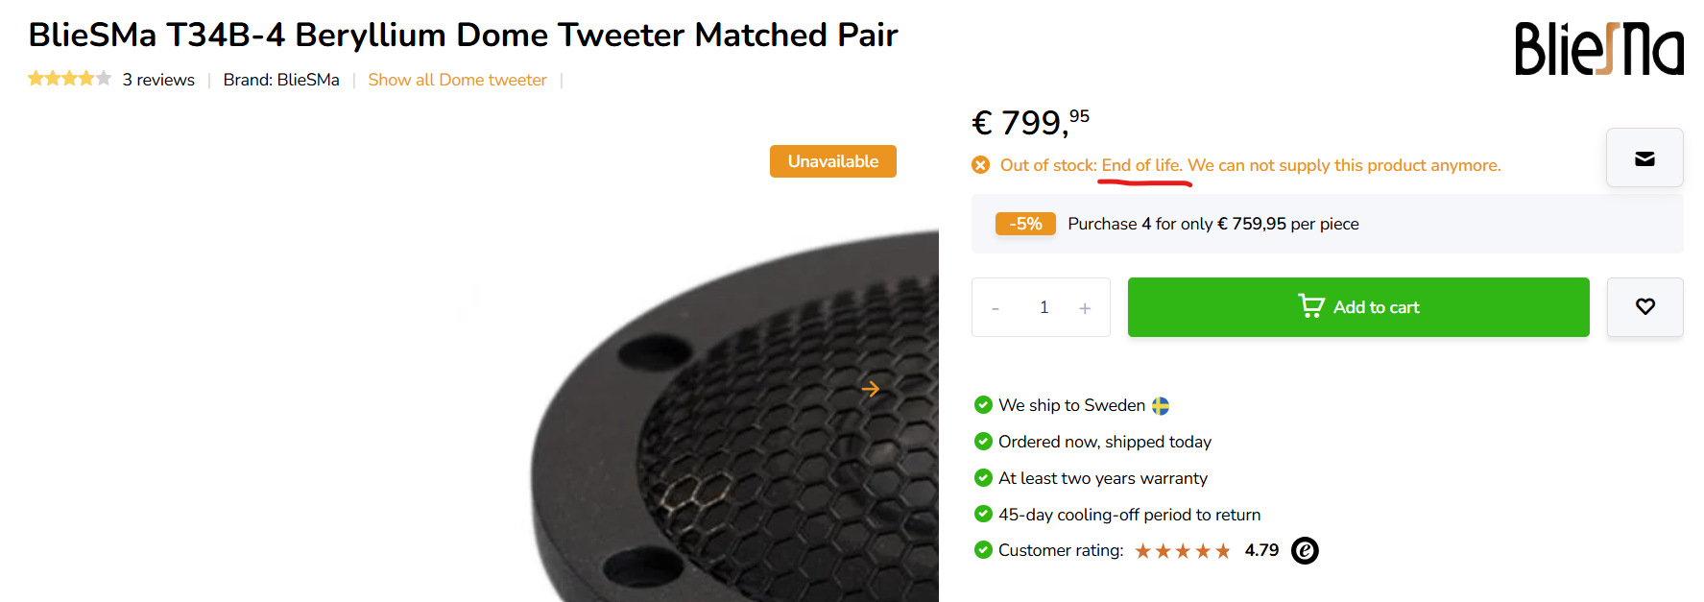Click the envelope email notification icon
The height and width of the screenshot is (602, 1704).
tap(1644, 158)
